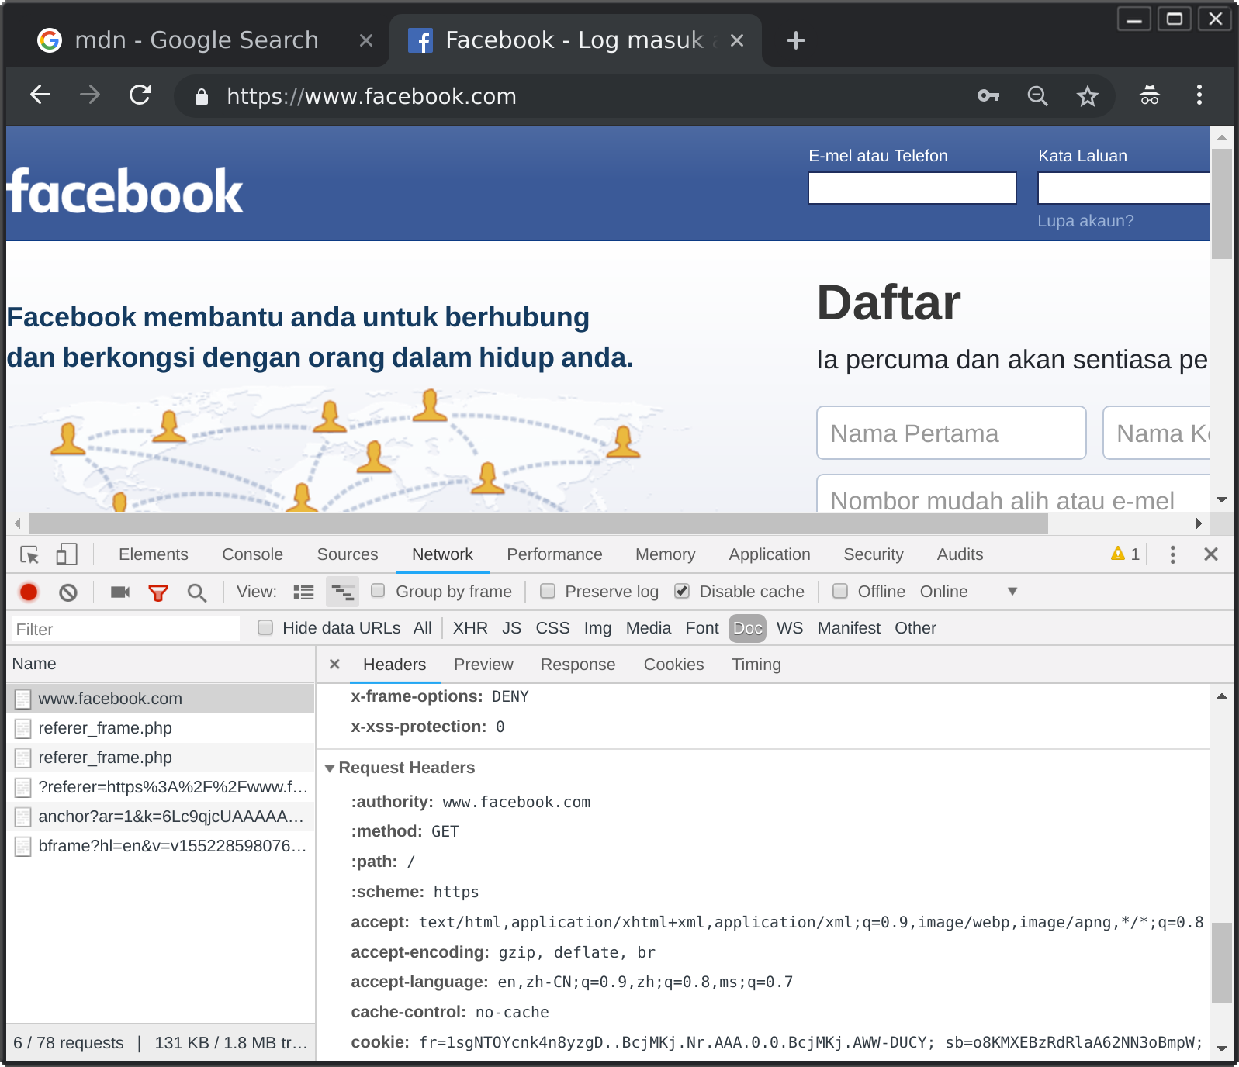Select the Performance panel
Screen dimensions: 1239x1067
pos(555,554)
